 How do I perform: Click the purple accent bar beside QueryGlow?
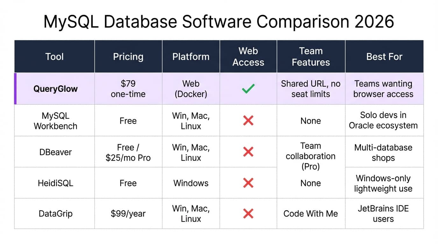(x=15, y=89)
